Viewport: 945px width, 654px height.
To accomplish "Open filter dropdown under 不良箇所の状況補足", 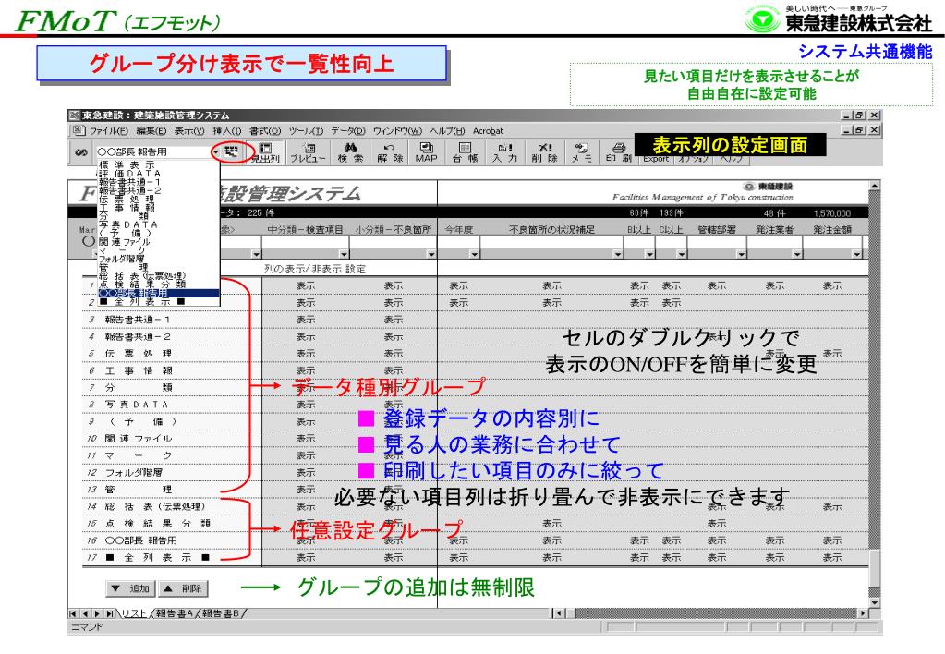I will click(x=618, y=254).
